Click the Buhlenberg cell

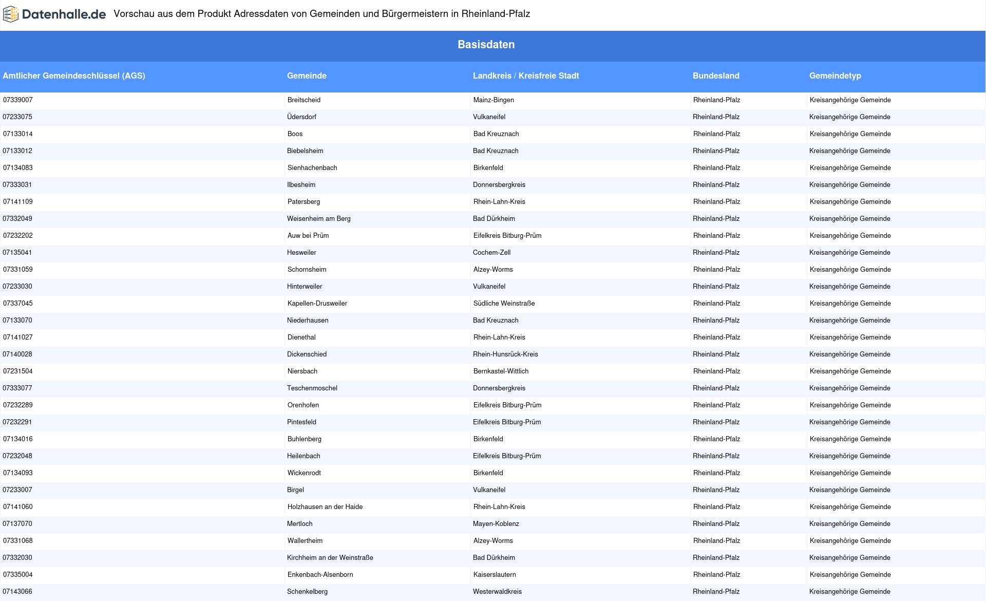tap(377, 439)
